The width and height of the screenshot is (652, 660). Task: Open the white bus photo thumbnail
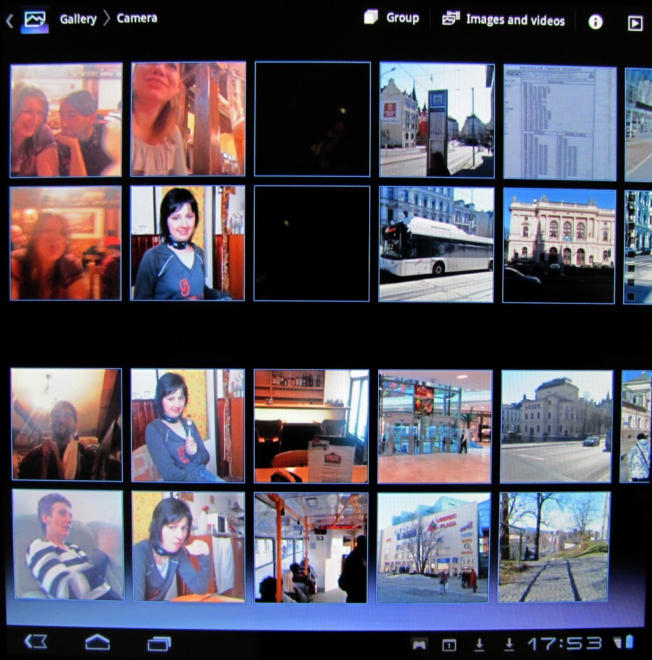[x=436, y=244]
